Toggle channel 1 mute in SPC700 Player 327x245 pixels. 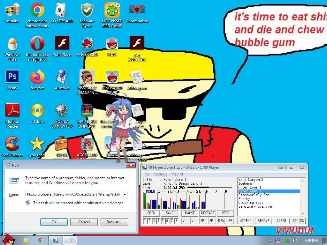click(x=145, y=221)
